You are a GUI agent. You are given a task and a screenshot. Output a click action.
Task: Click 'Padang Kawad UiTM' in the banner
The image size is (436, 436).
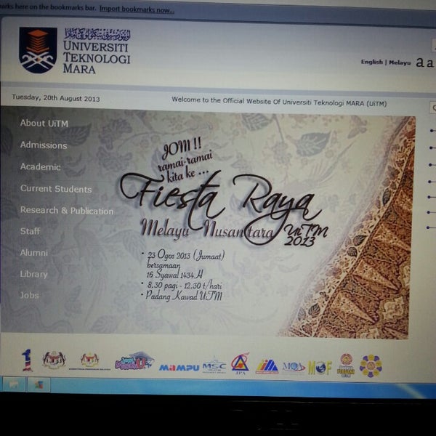(184, 296)
